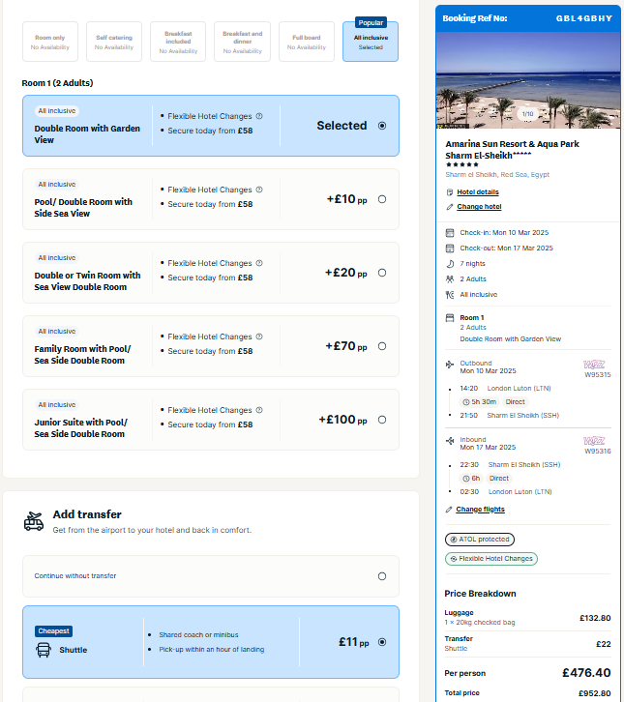624x702 pixels.
Task: Click the Change flights pencil icon
Action: pyautogui.click(x=449, y=510)
